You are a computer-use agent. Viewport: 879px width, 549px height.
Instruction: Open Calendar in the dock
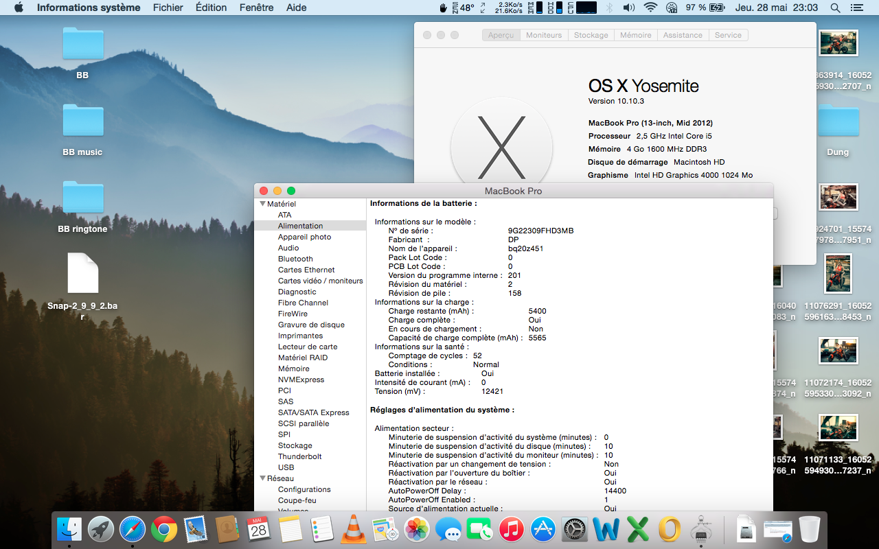(258, 529)
